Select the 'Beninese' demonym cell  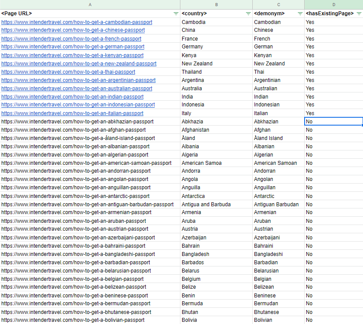(278, 296)
